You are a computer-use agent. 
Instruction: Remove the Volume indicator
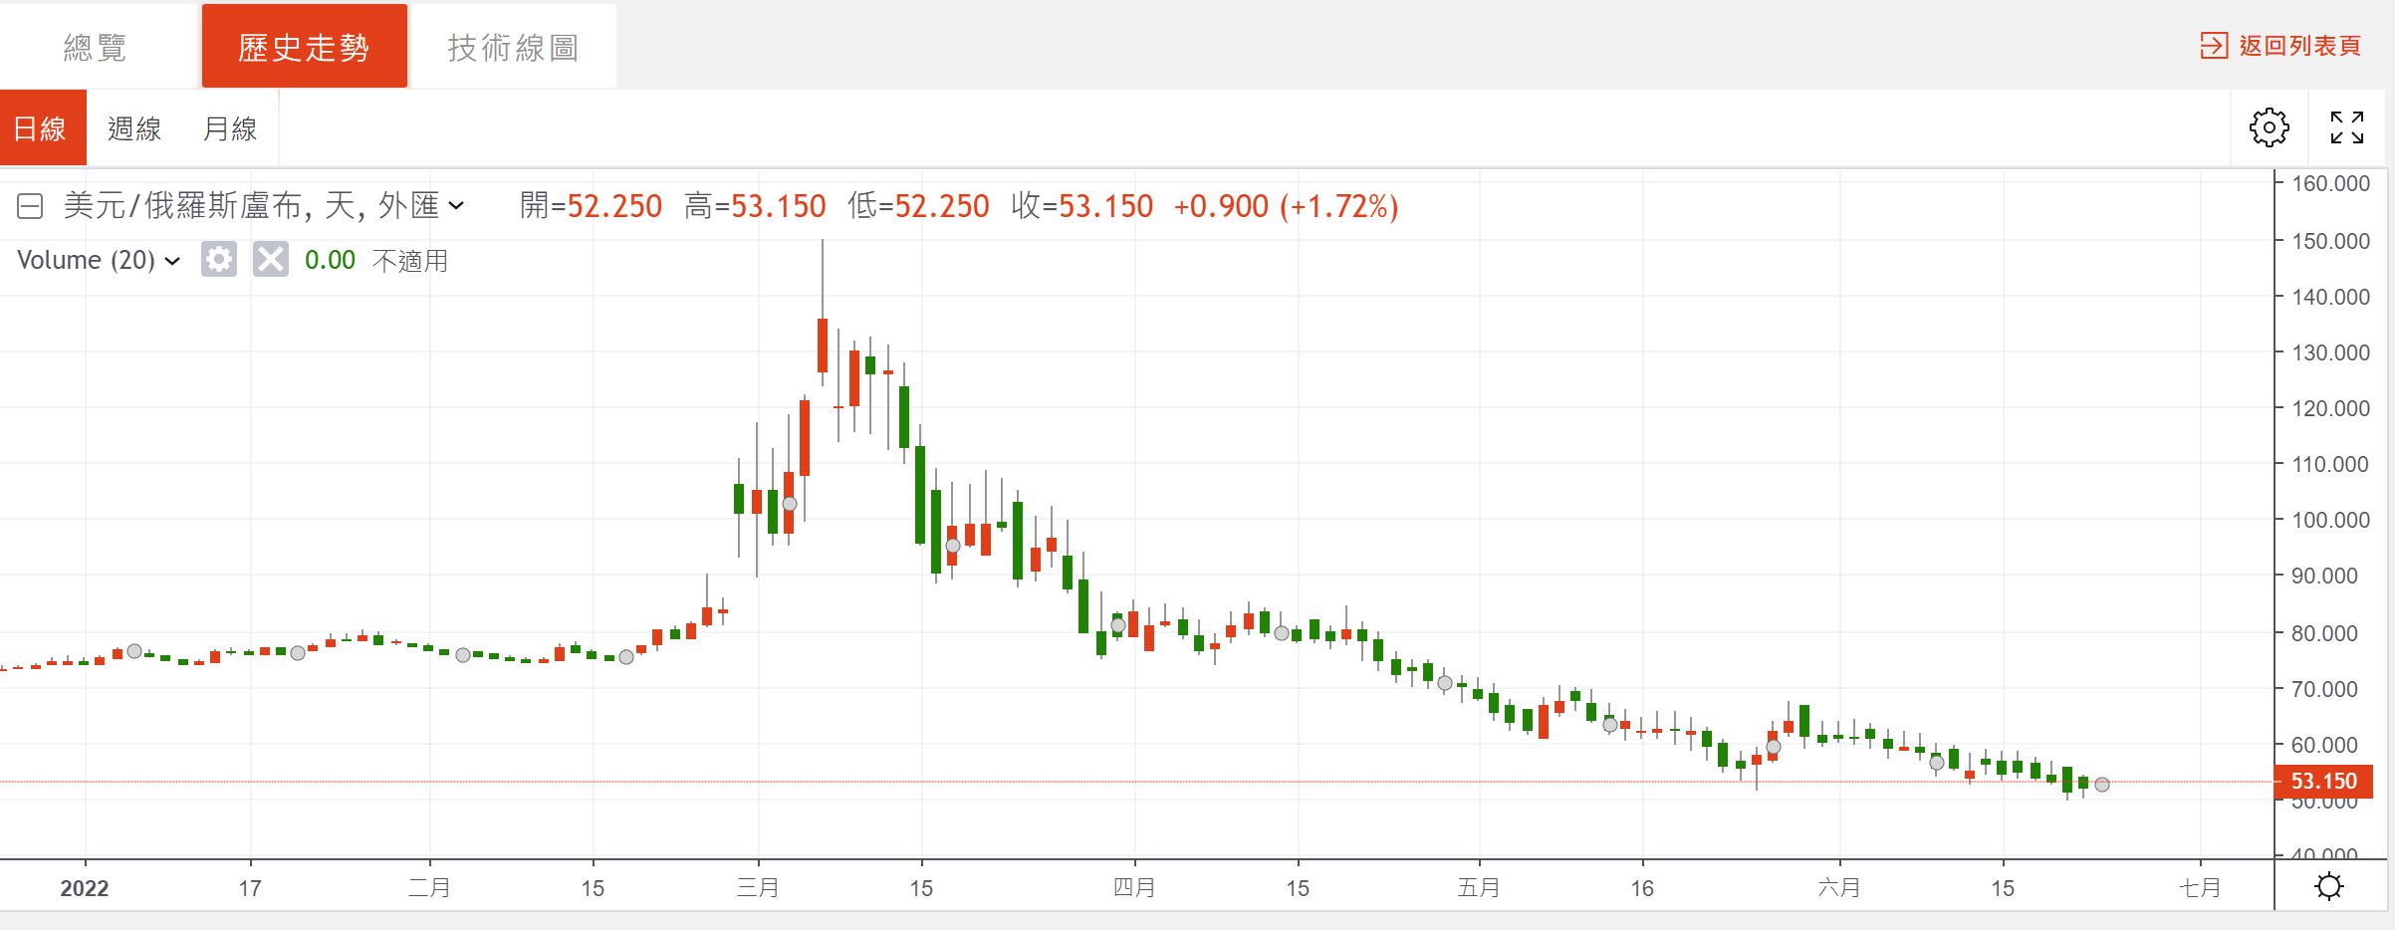click(270, 260)
